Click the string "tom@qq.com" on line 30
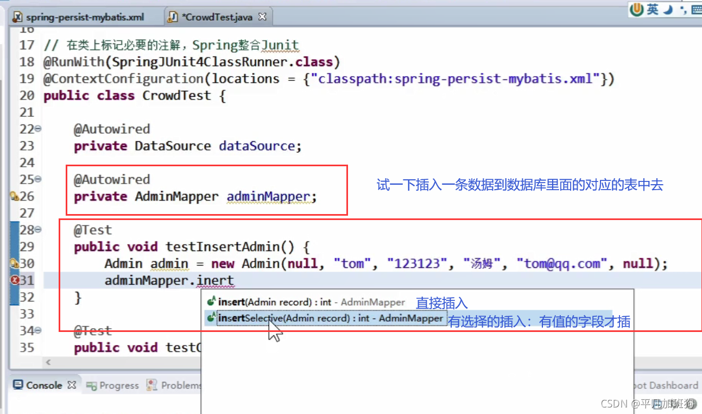The width and height of the screenshot is (702, 414). pyautogui.click(x=562, y=264)
